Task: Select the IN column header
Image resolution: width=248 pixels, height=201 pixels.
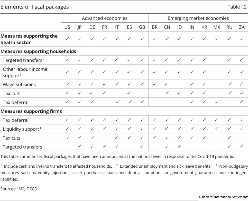Action: click(x=192, y=27)
